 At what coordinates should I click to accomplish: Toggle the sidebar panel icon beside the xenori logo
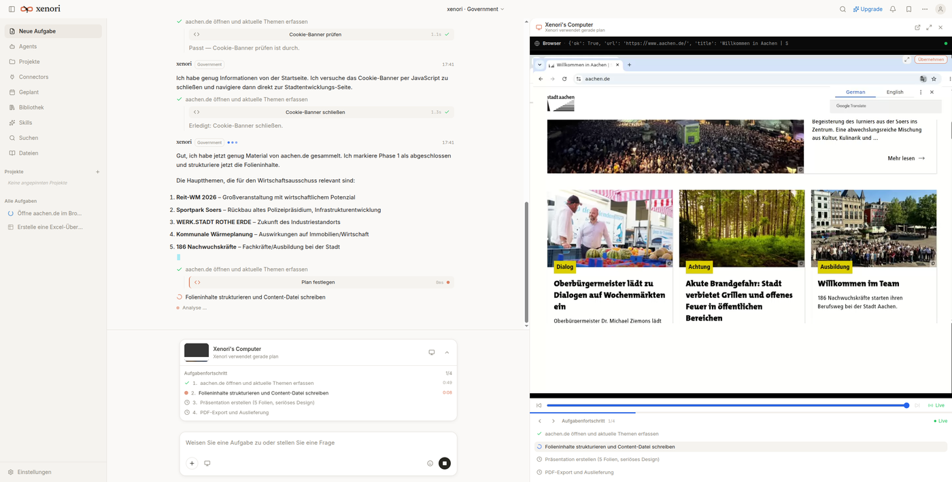pos(12,9)
